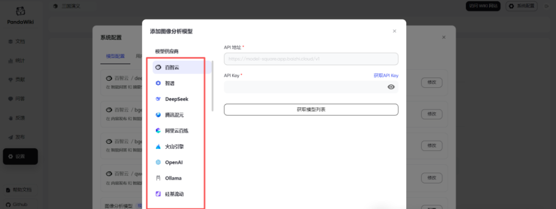The height and width of the screenshot is (209, 556).
Task: Click the Ollama llama icon
Action: 158,178
